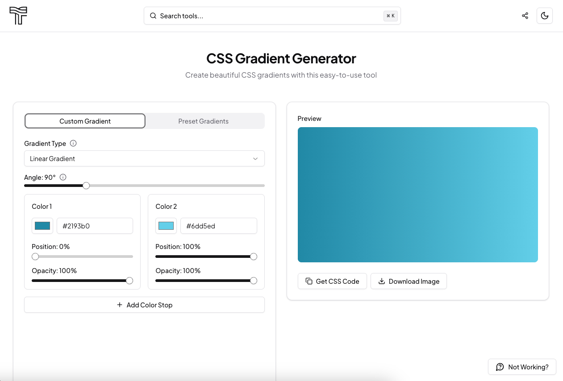This screenshot has width=563, height=381.
Task: Click the Angle slider handle
Action: [x=86, y=185]
